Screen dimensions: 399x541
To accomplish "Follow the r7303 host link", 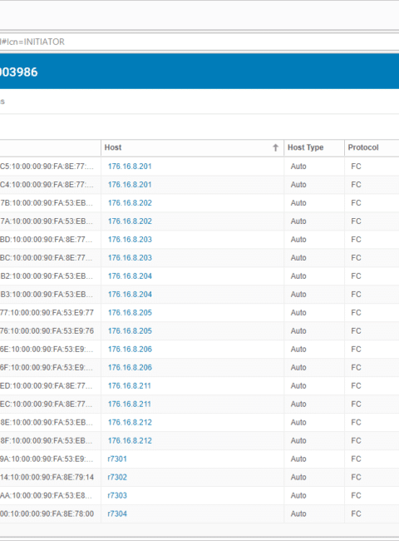I will point(117,495).
